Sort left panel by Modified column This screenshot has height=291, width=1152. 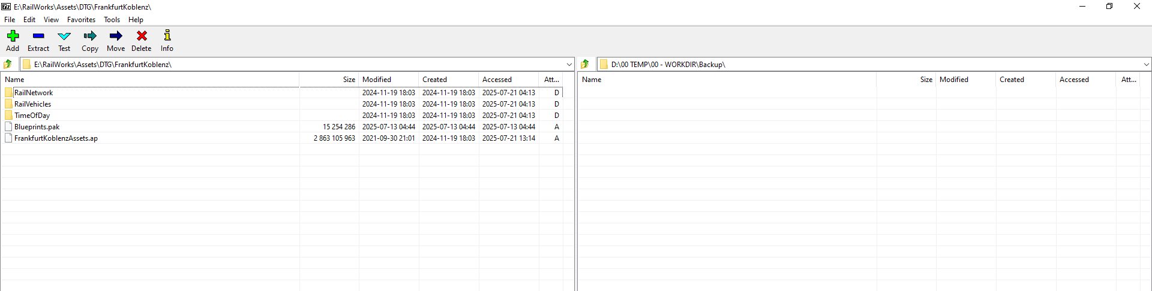click(377, 80)
